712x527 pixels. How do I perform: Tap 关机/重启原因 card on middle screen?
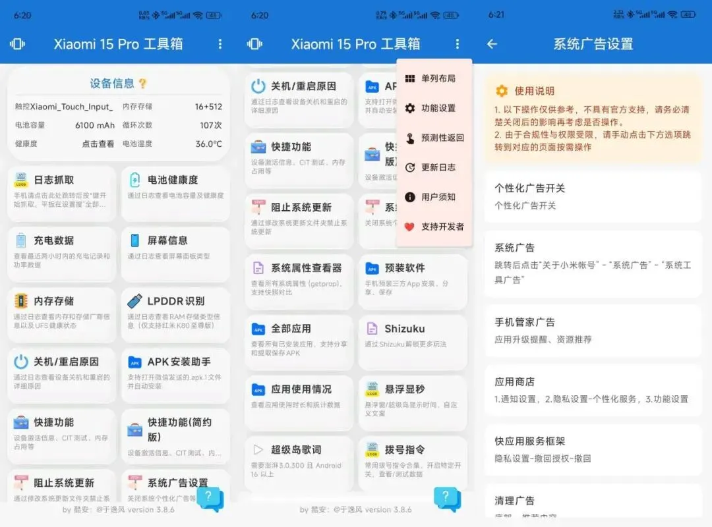(x=299, y=100)
